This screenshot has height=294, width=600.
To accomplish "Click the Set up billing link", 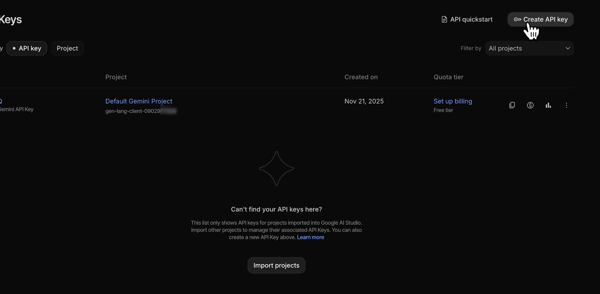I will point(453,101).
